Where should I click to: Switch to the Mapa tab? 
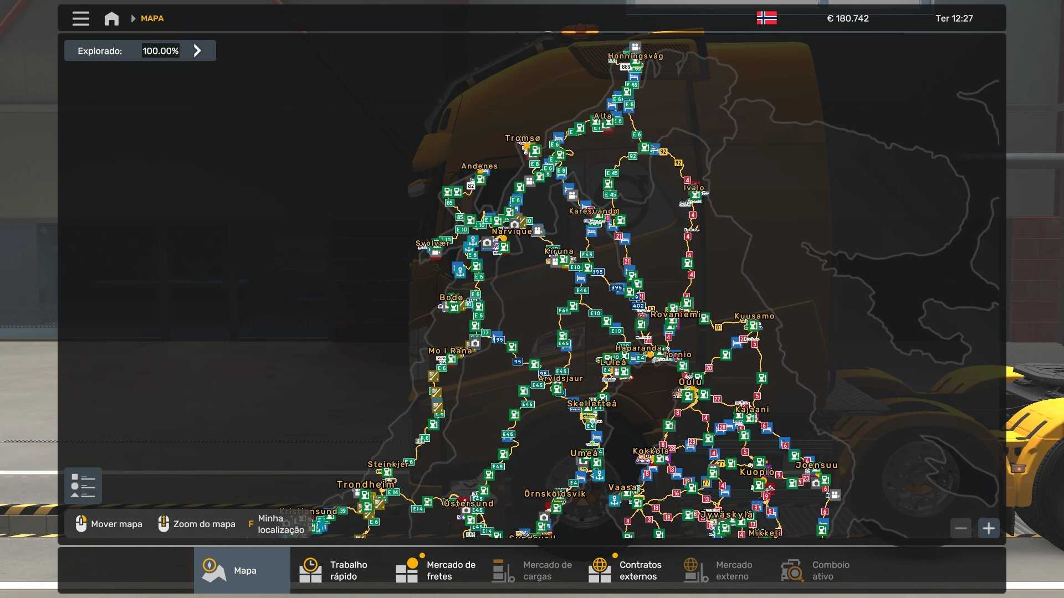(x=242, y=570)
